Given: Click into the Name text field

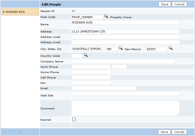Looking at the screenshot, I should 125,23.
